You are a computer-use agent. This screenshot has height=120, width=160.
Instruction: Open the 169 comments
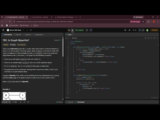(14, 102)
